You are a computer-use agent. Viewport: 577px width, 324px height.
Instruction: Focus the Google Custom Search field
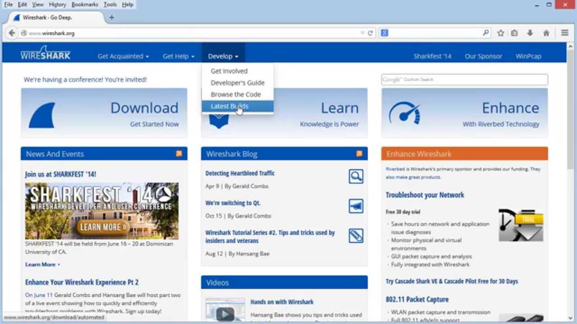pos(465,80)
